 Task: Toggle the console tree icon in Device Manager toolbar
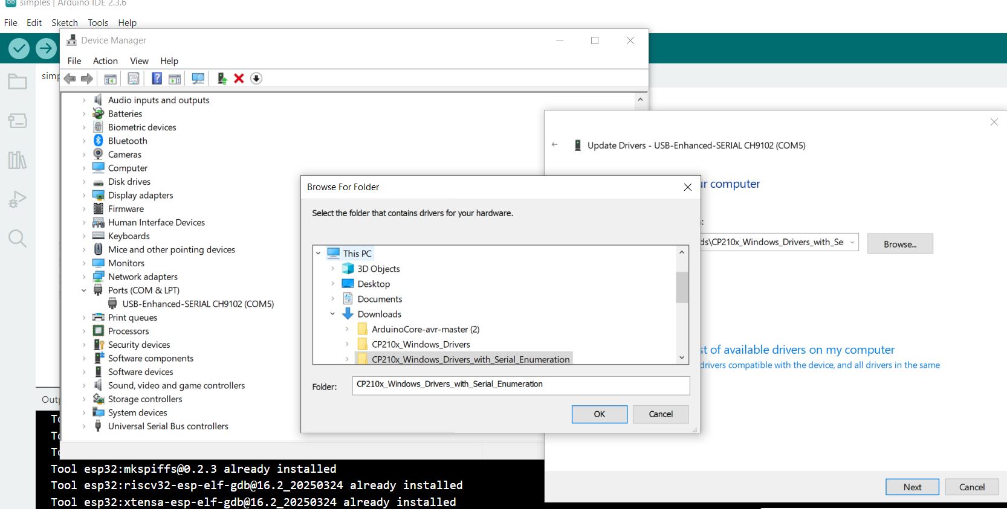pos(110,78)
